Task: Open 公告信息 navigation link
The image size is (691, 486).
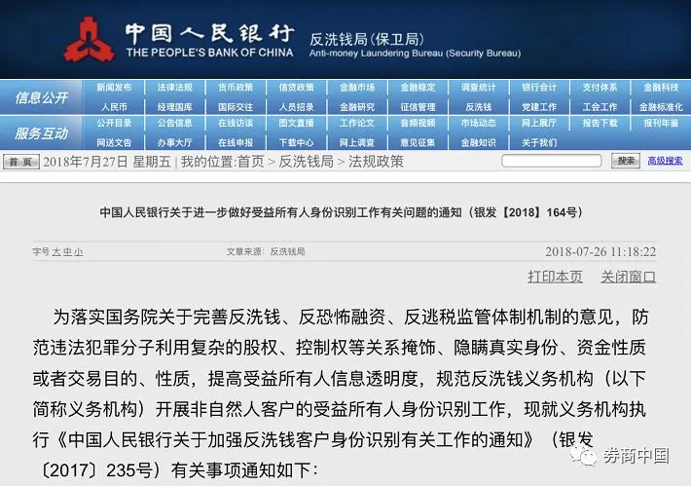Action: (175, 123)
